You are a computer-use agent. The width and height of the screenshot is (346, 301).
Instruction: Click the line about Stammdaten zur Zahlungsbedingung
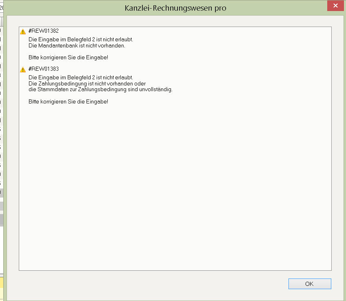pos(100,90)
